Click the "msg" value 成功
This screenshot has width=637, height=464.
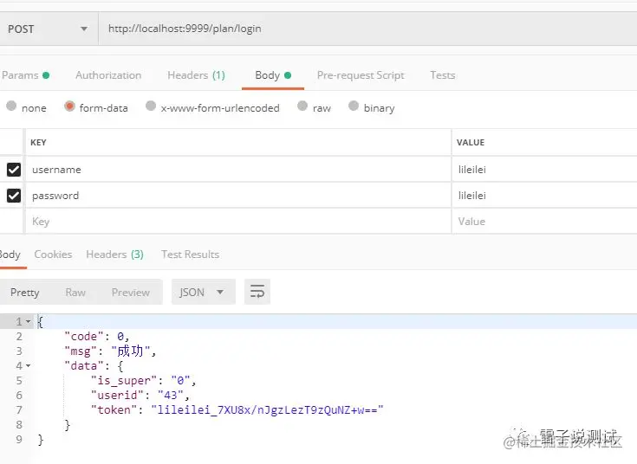[x=131, y=351]
